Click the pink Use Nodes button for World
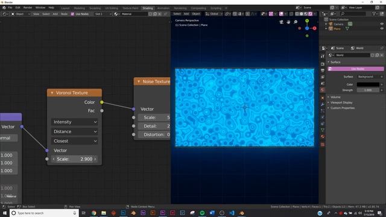 (356, 69)
